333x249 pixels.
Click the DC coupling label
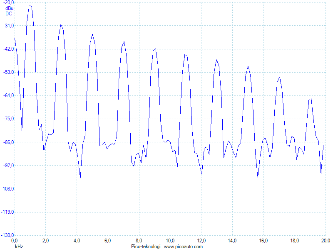pos(9,14)
